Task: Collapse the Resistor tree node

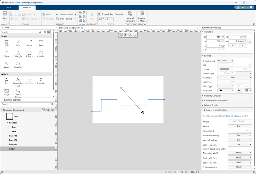Action: tap(8, 123)
